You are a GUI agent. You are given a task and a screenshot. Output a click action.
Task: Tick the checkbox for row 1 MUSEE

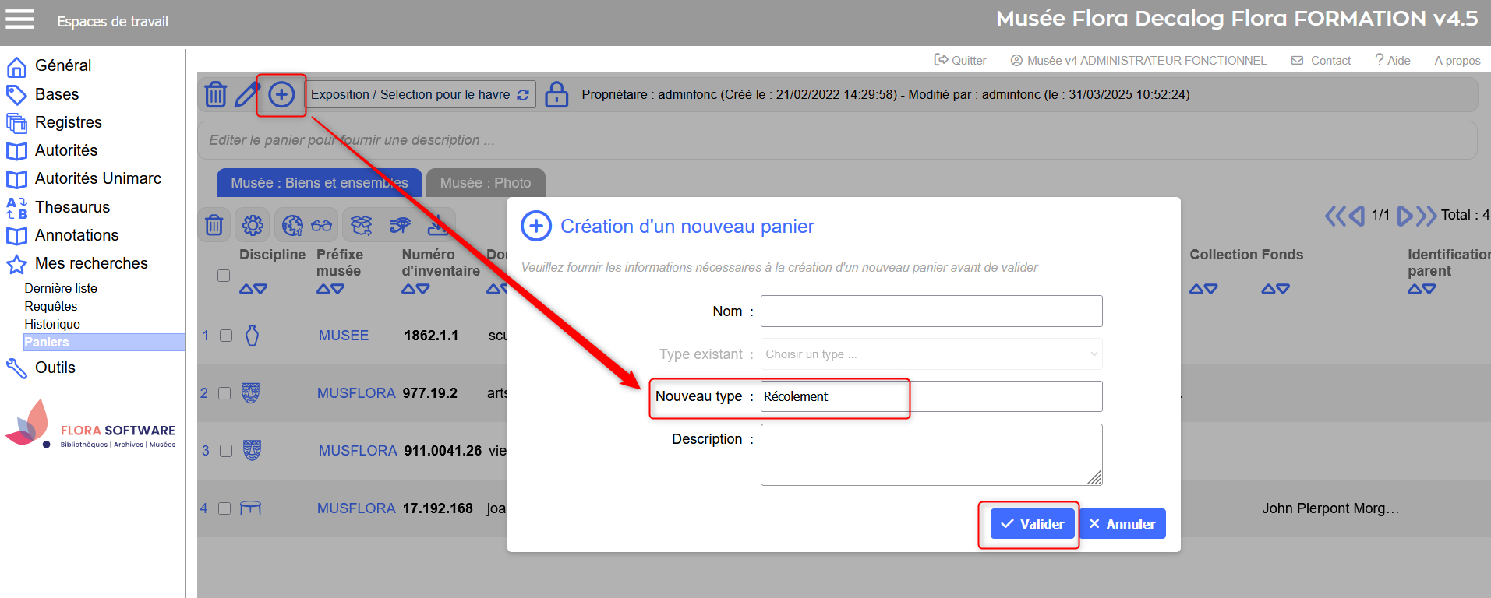coord(226,336)
